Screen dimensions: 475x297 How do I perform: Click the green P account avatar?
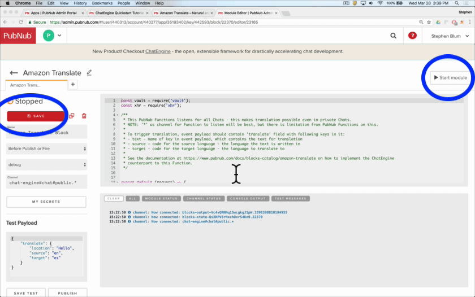pyautogui.click(x=49, y=36)
